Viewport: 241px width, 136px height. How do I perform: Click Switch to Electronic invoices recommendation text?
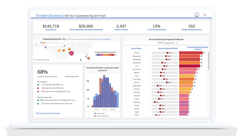coord(59,104)
